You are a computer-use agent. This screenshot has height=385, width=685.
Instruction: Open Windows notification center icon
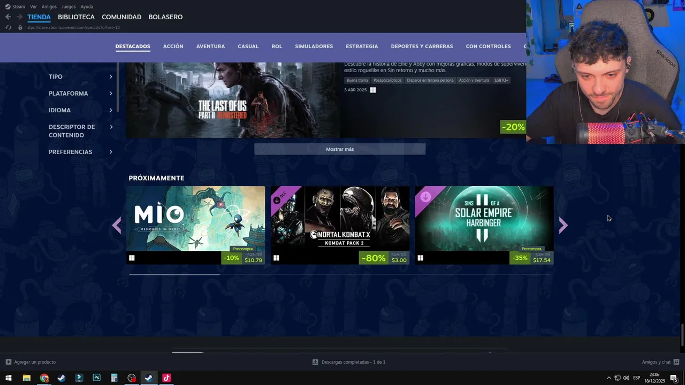[674, 378]
